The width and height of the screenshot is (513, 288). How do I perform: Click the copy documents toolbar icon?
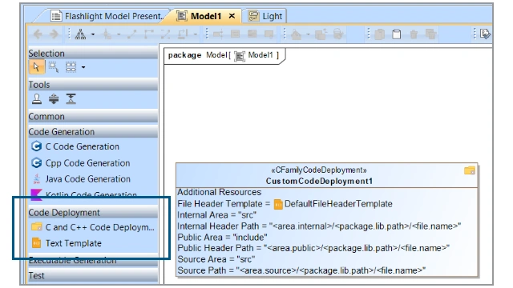click(x=379, y=34)
